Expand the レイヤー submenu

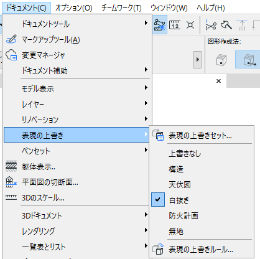point(77,104)
